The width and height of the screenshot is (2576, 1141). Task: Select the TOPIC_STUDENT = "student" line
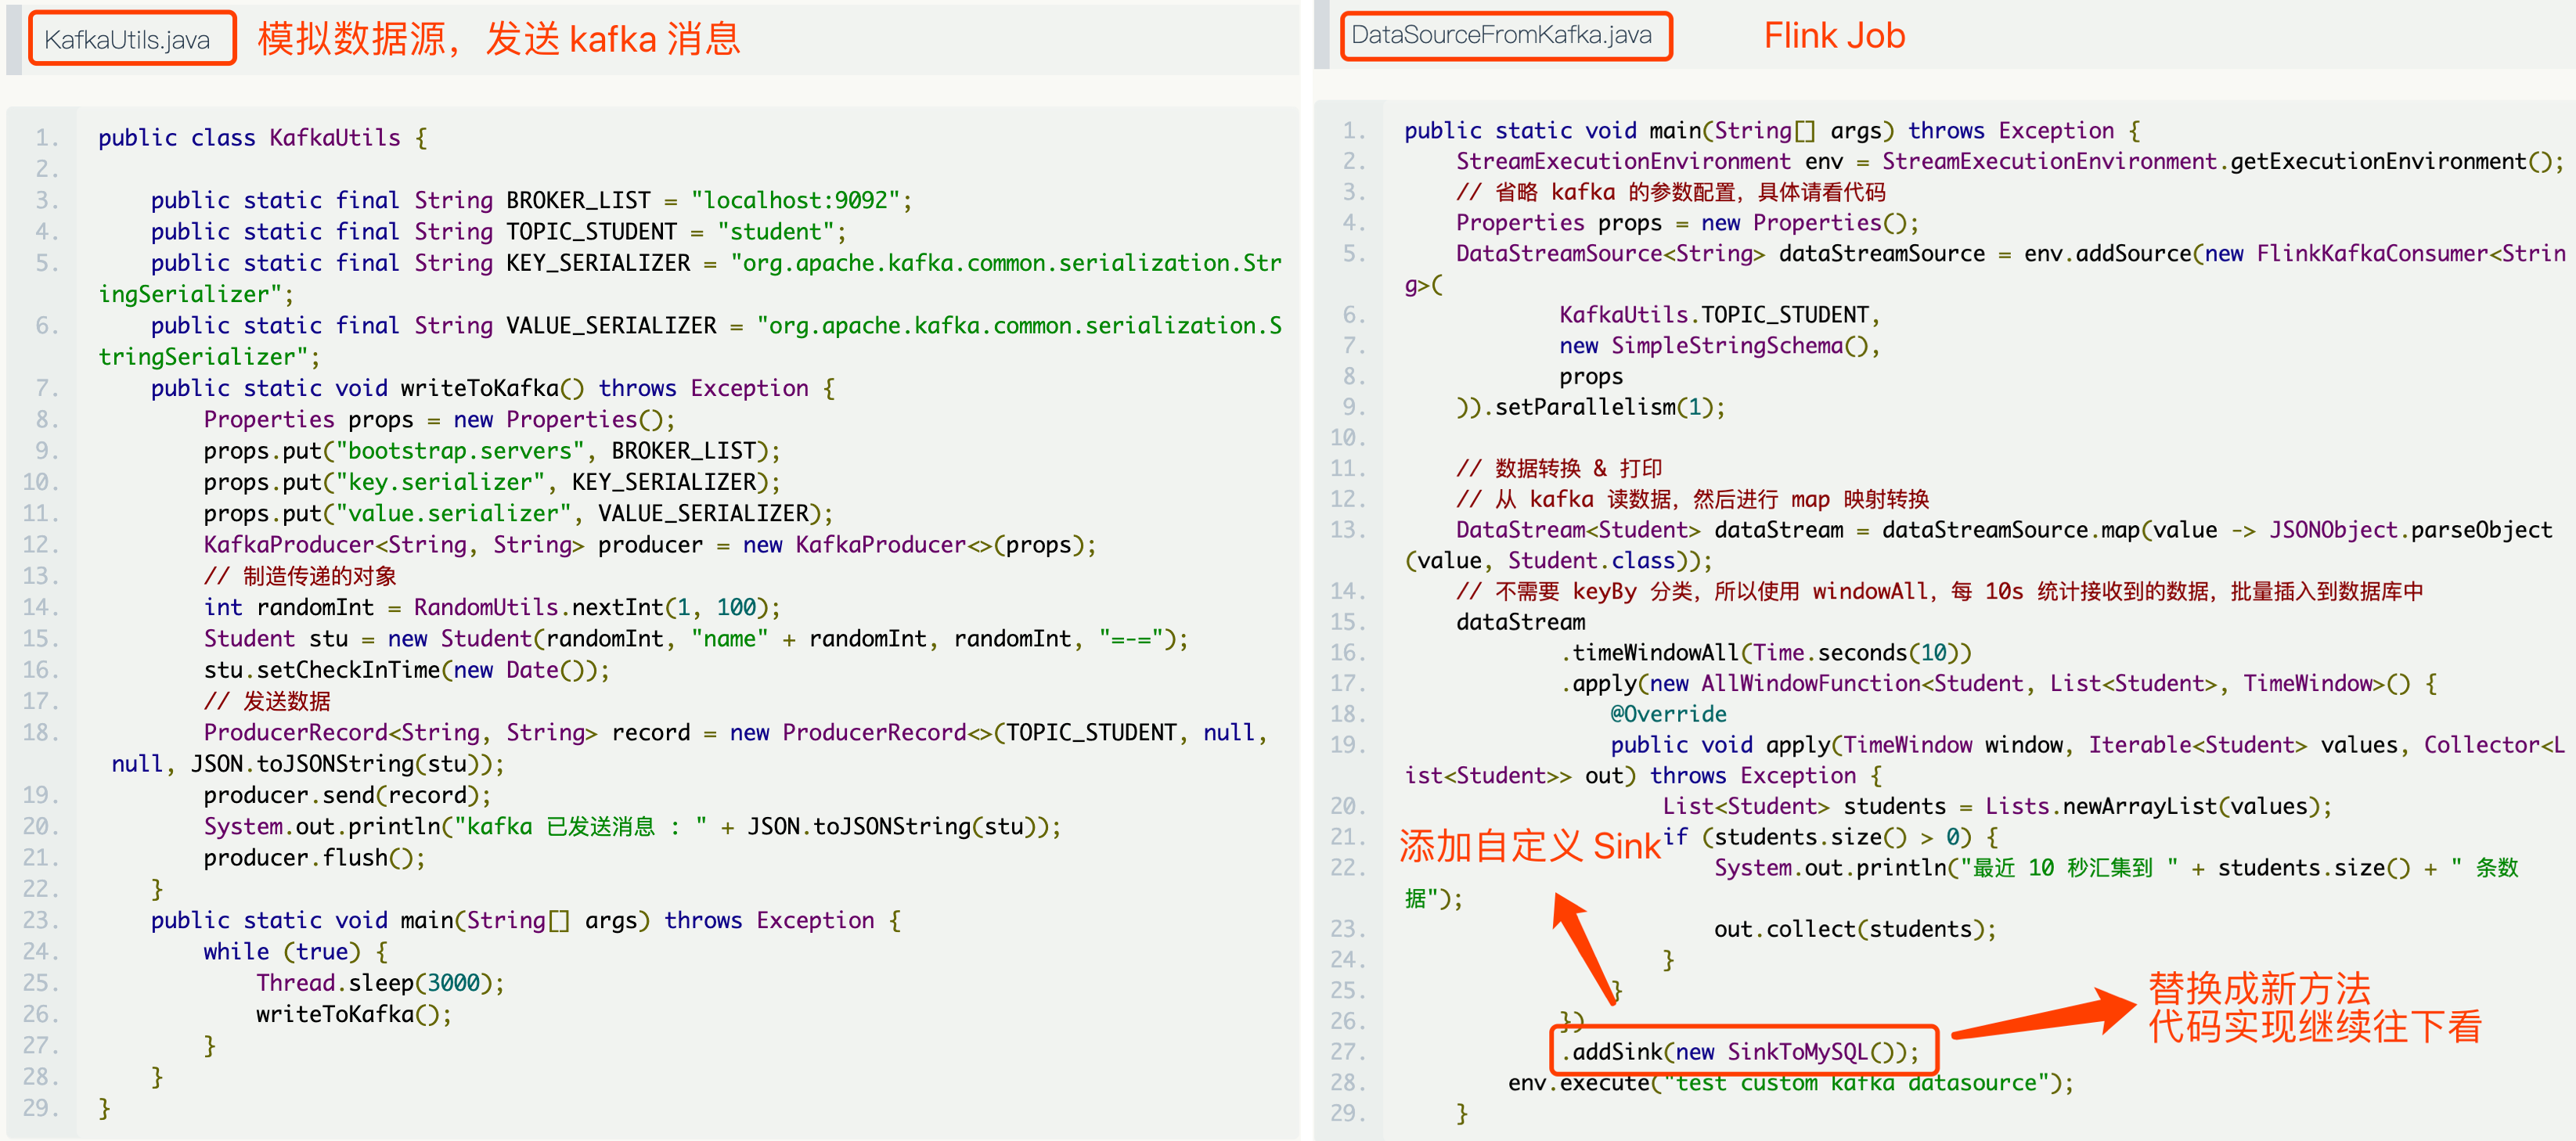[x=498, y=232]
